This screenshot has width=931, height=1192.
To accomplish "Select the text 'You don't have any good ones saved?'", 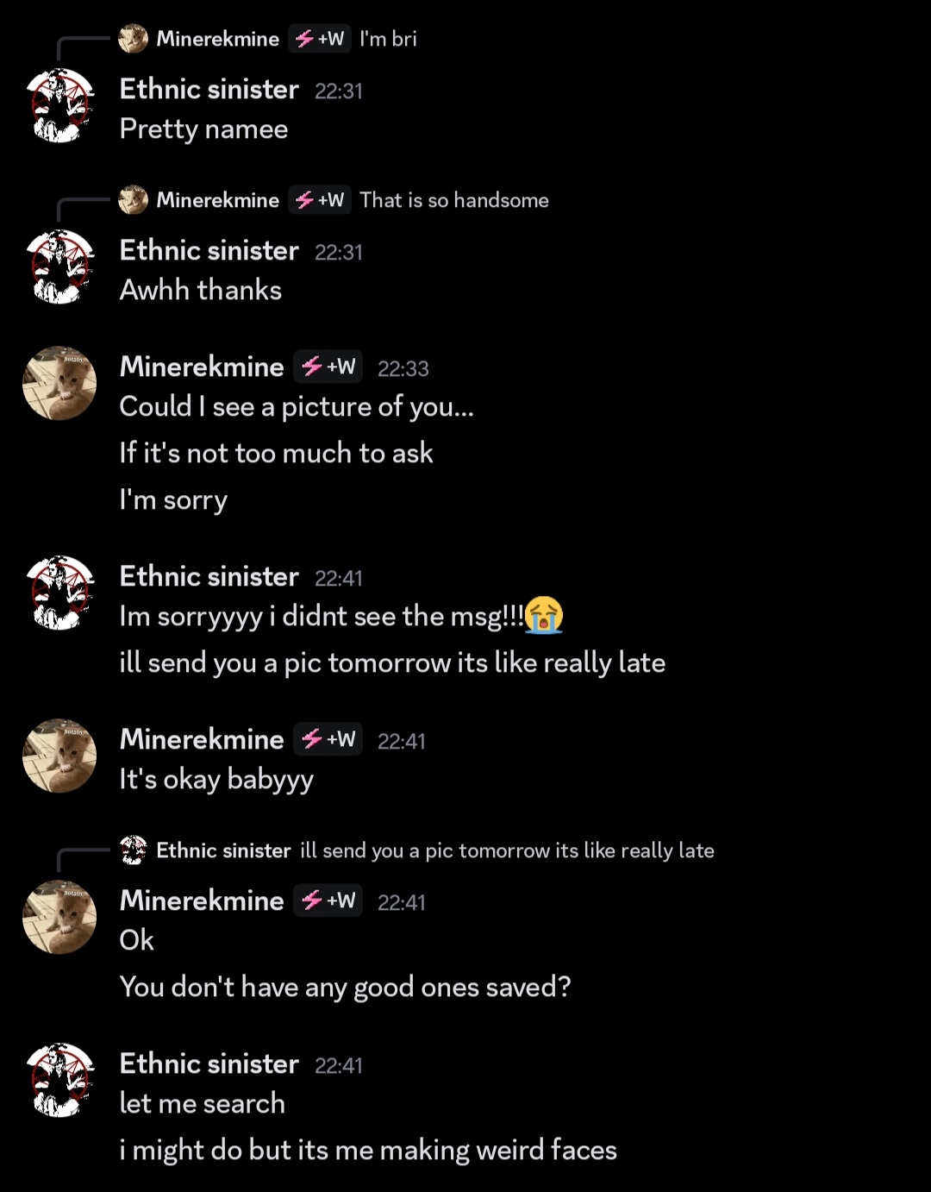I will 345,987.
